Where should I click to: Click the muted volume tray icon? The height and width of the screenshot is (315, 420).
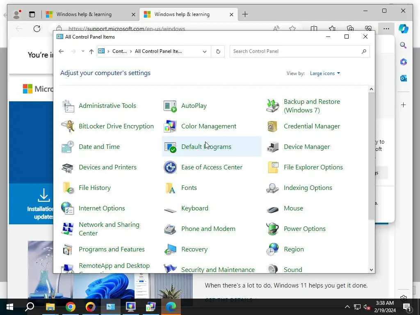367,307
